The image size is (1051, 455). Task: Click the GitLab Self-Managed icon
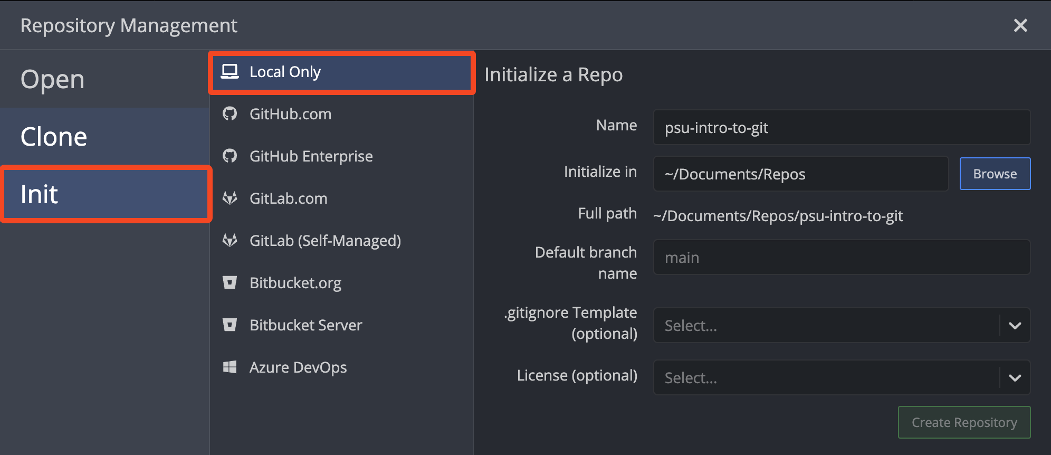pyautogui.click(x=230, y=240)
